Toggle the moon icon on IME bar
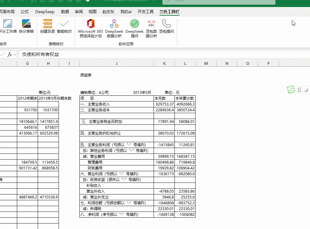The image size is (310, 229). click(306, 90)
